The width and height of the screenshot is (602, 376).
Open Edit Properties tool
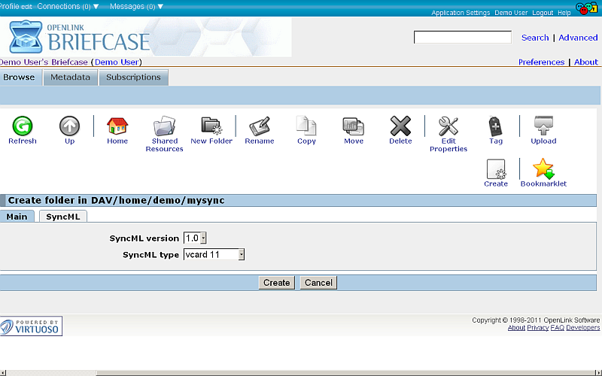click(448, 126)
